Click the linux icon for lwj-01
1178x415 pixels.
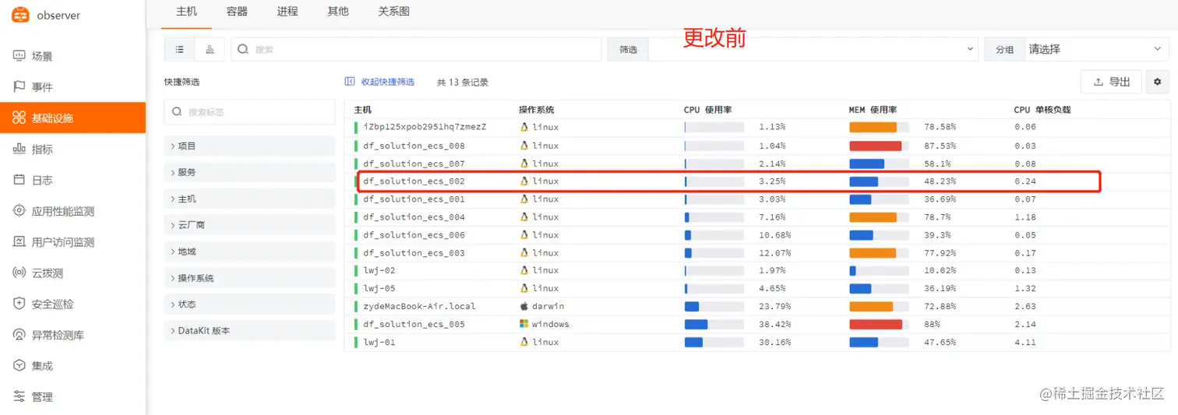[x=524, y=342]
